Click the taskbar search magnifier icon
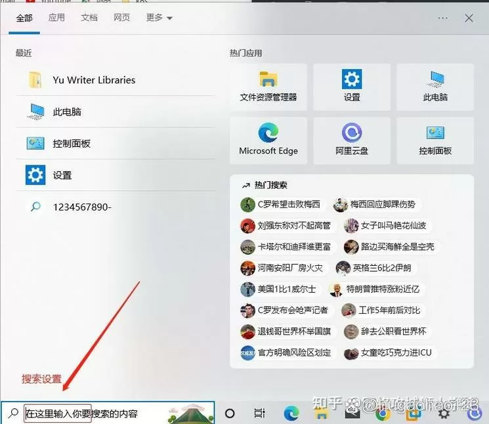Image resolution: width=489 pixels, height=424 pixels. pyautogui.click(x=13, y=413)
